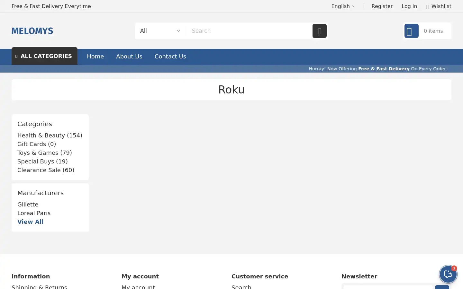Click the My account footer heading
Screen dimensions: 463x289
point(140,276)
